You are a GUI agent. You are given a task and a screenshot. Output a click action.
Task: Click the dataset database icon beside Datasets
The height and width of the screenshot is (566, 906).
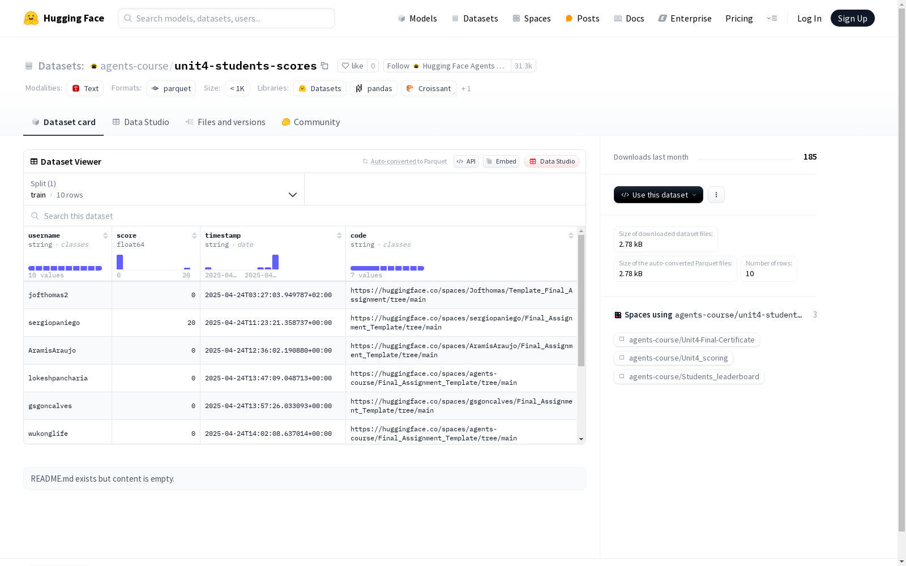pos(29,66)
